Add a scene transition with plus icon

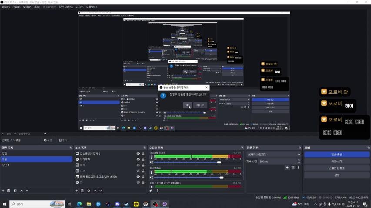287,167
